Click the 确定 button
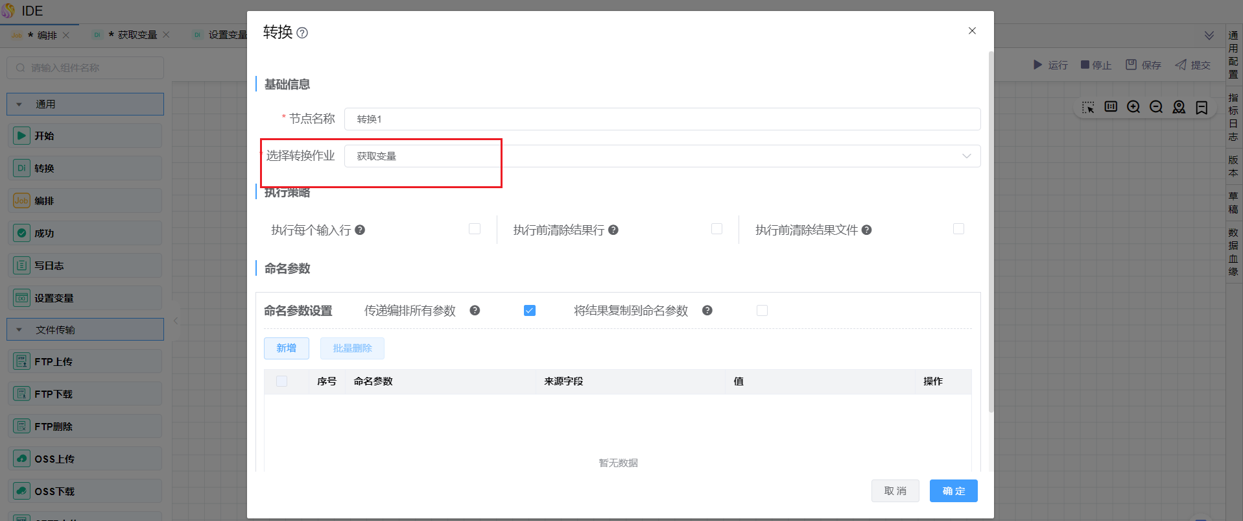The width and height of the screenshot is (1243, 521). (953, 491)
